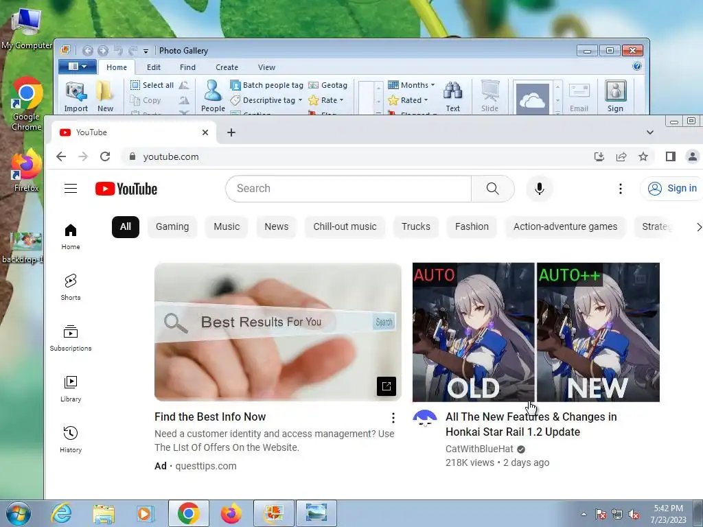Image resolution: width=703 pixels, height=527 pixels.
Task: Open Photo Gallery blue file menu button
Action: coord(78,67)
